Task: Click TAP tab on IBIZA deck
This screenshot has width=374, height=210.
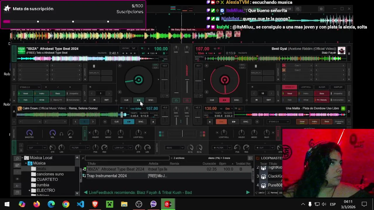Action: tap(134, 48)
